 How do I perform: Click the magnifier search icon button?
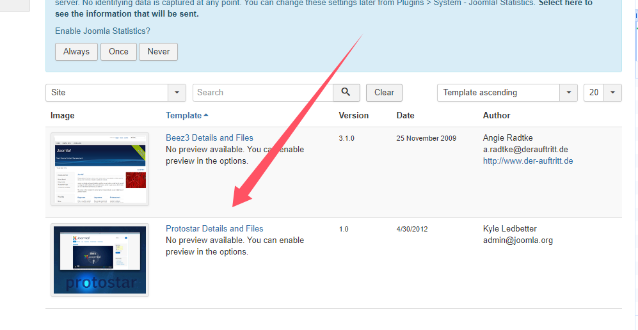coord(346,93)
